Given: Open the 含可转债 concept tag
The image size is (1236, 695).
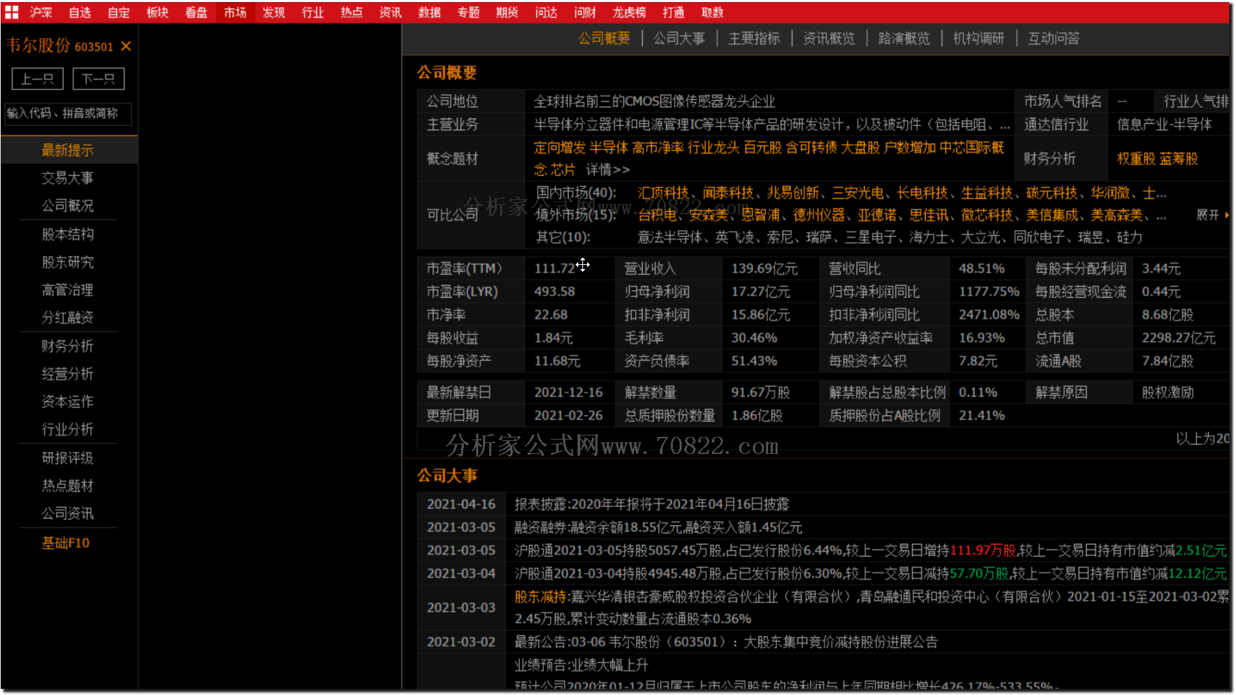Looking at the screenshot, I should (x=811, y=147).
